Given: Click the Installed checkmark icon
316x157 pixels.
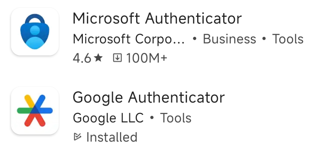Looking at the screenshot, I should click(x=78, y=137).
